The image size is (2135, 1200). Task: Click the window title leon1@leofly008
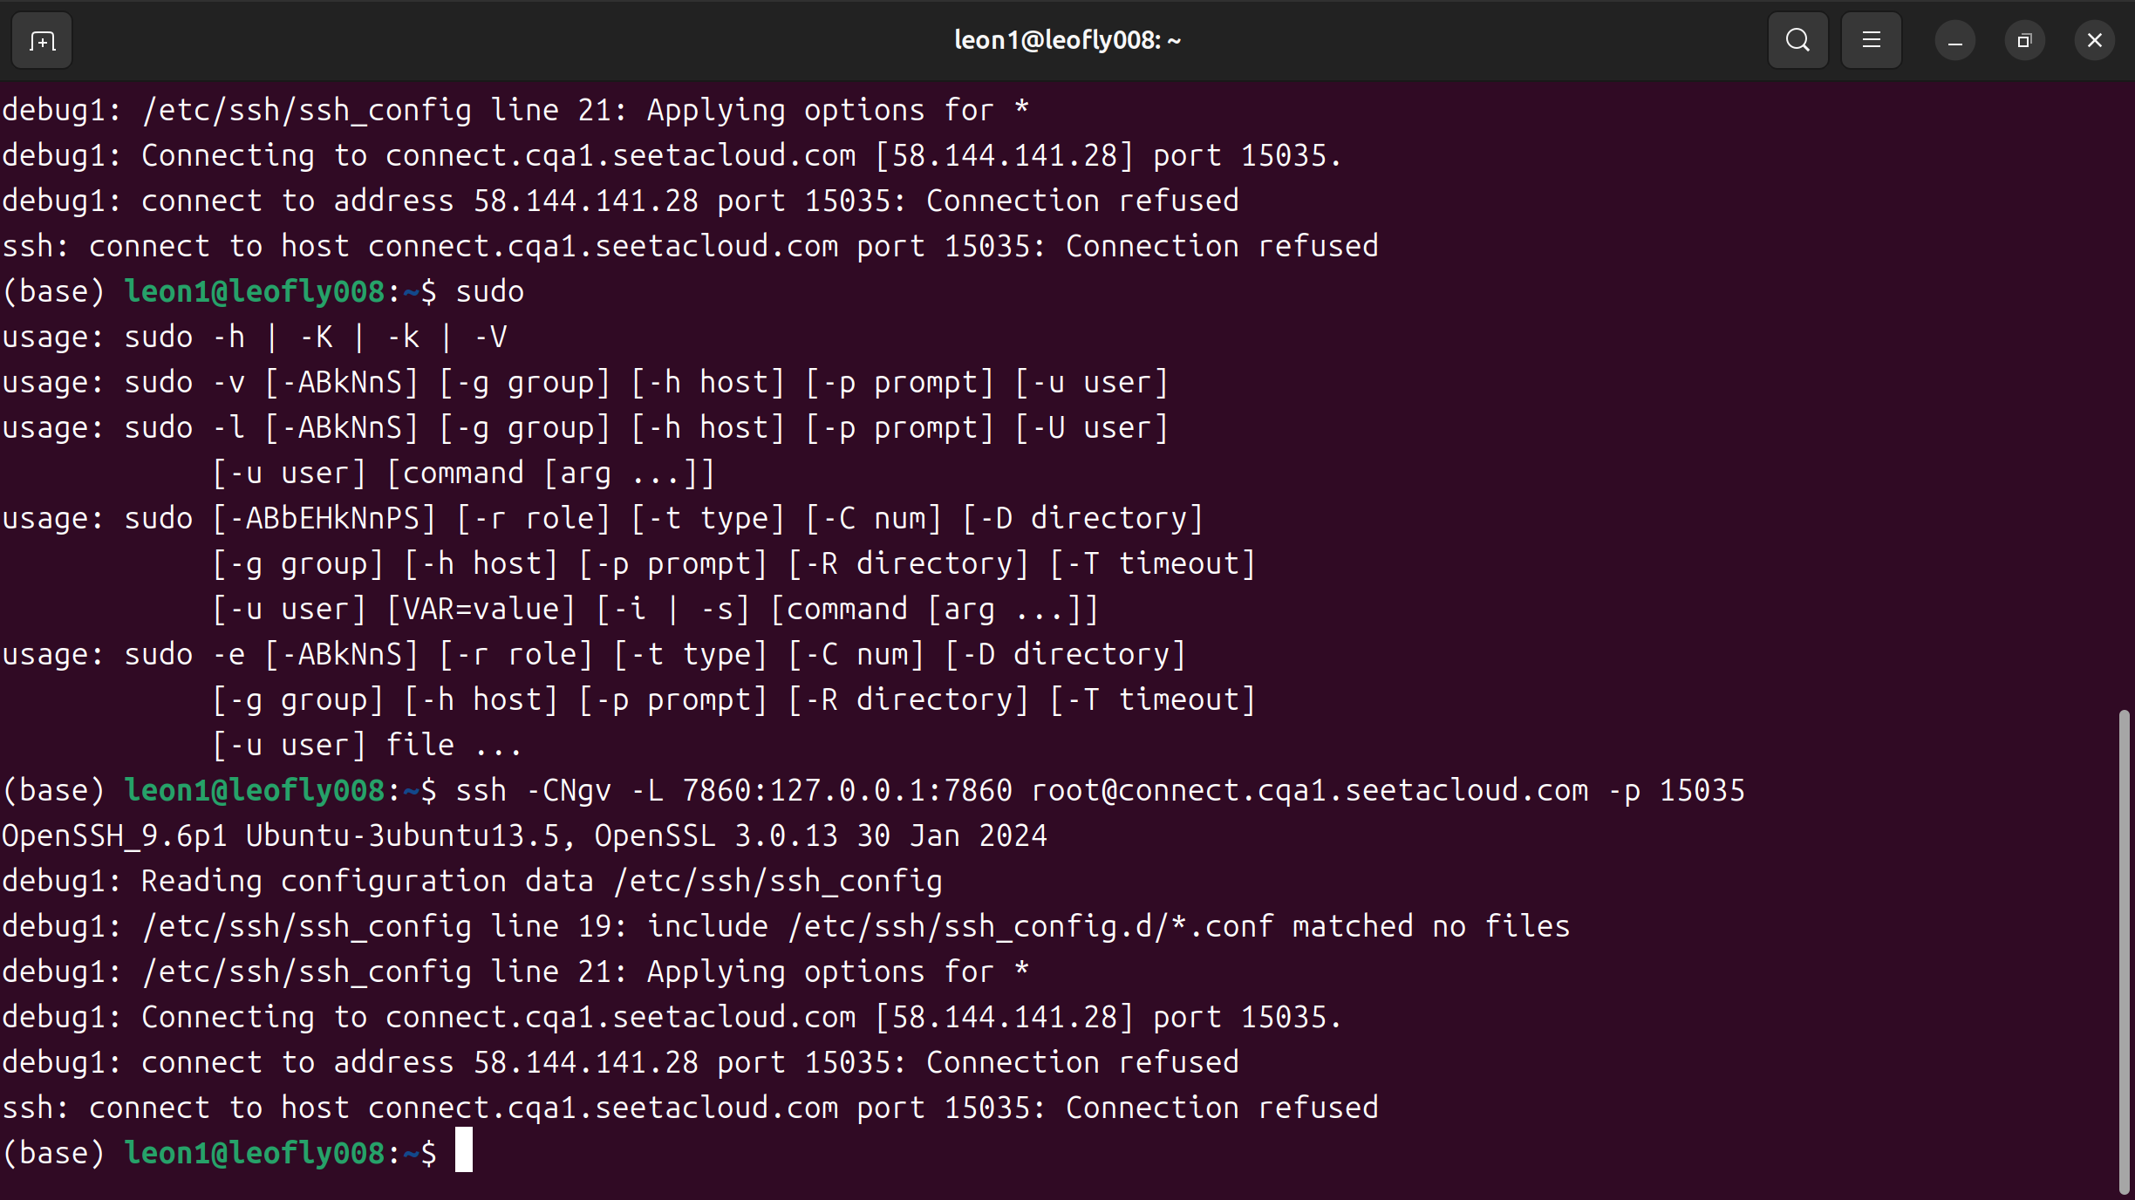[x=1067, y=40]
